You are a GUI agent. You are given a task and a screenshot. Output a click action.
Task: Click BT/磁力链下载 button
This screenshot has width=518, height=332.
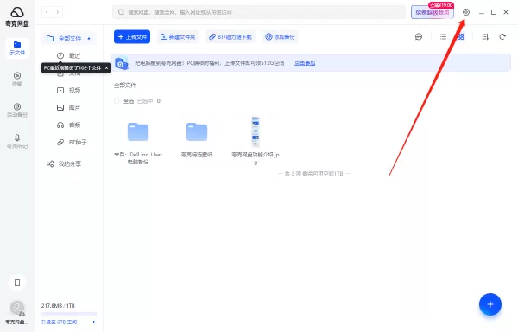click(x=231, y=36)
